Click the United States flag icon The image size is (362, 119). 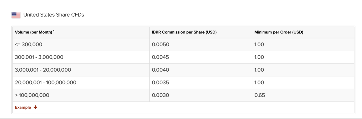pos(16,15)
